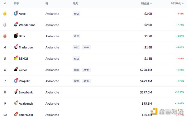Image resolution: width=187 pixels, height=118 pixels.
Task: Click the Trader Joe logo icon
Action: (16, 47)
